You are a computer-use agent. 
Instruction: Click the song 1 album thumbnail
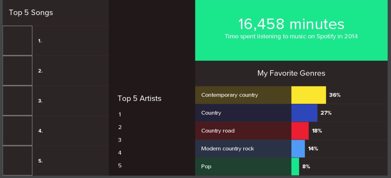pyautogui.click(x=18, y=41)
